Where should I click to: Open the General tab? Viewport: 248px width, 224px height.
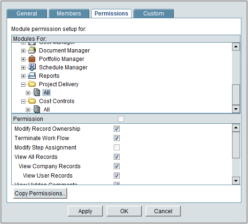click(27, 14)
